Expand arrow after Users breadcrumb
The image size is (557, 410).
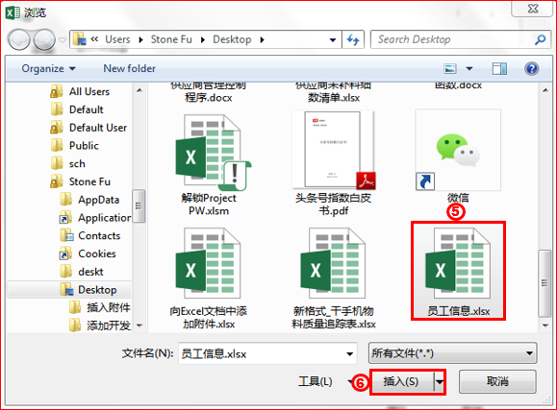(140, 39)
